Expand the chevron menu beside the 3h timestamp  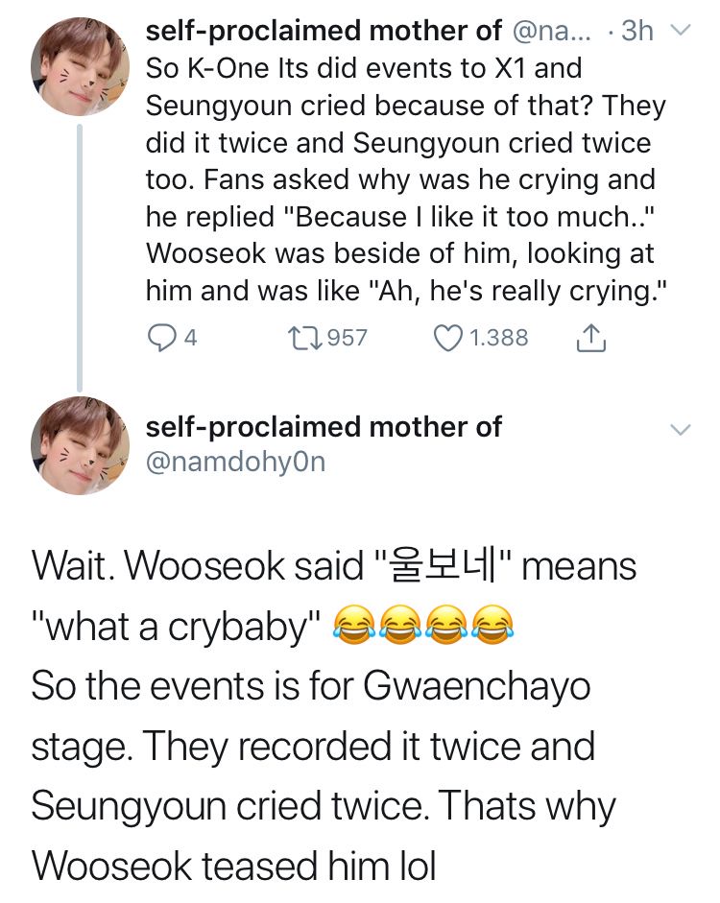tap(679, 32)
